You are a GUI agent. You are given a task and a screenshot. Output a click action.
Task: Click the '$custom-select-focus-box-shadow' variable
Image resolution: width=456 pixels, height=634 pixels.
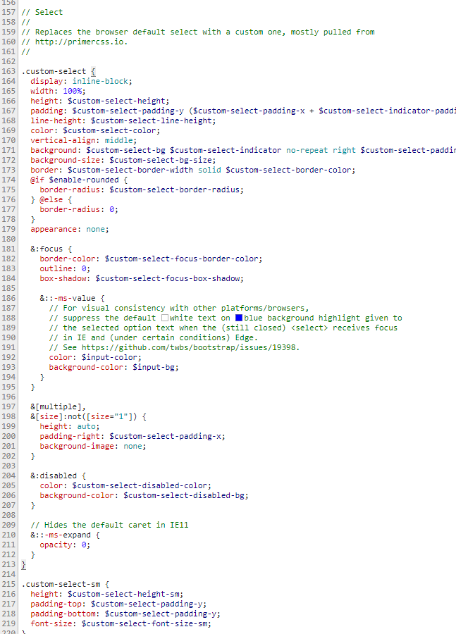tap(168, 278)
